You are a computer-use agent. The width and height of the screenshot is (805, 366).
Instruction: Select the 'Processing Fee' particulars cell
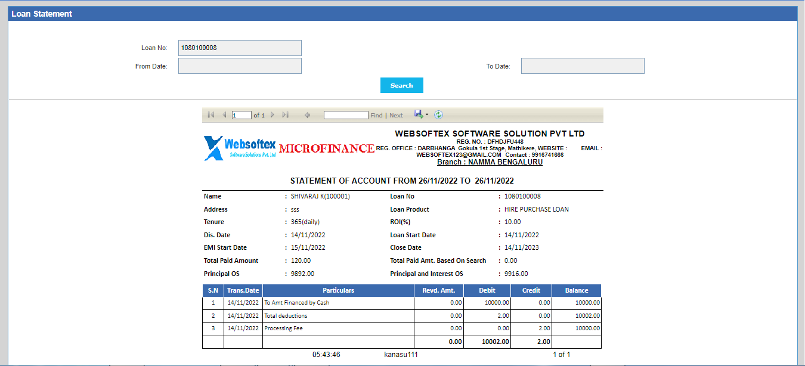coord(338,329)
